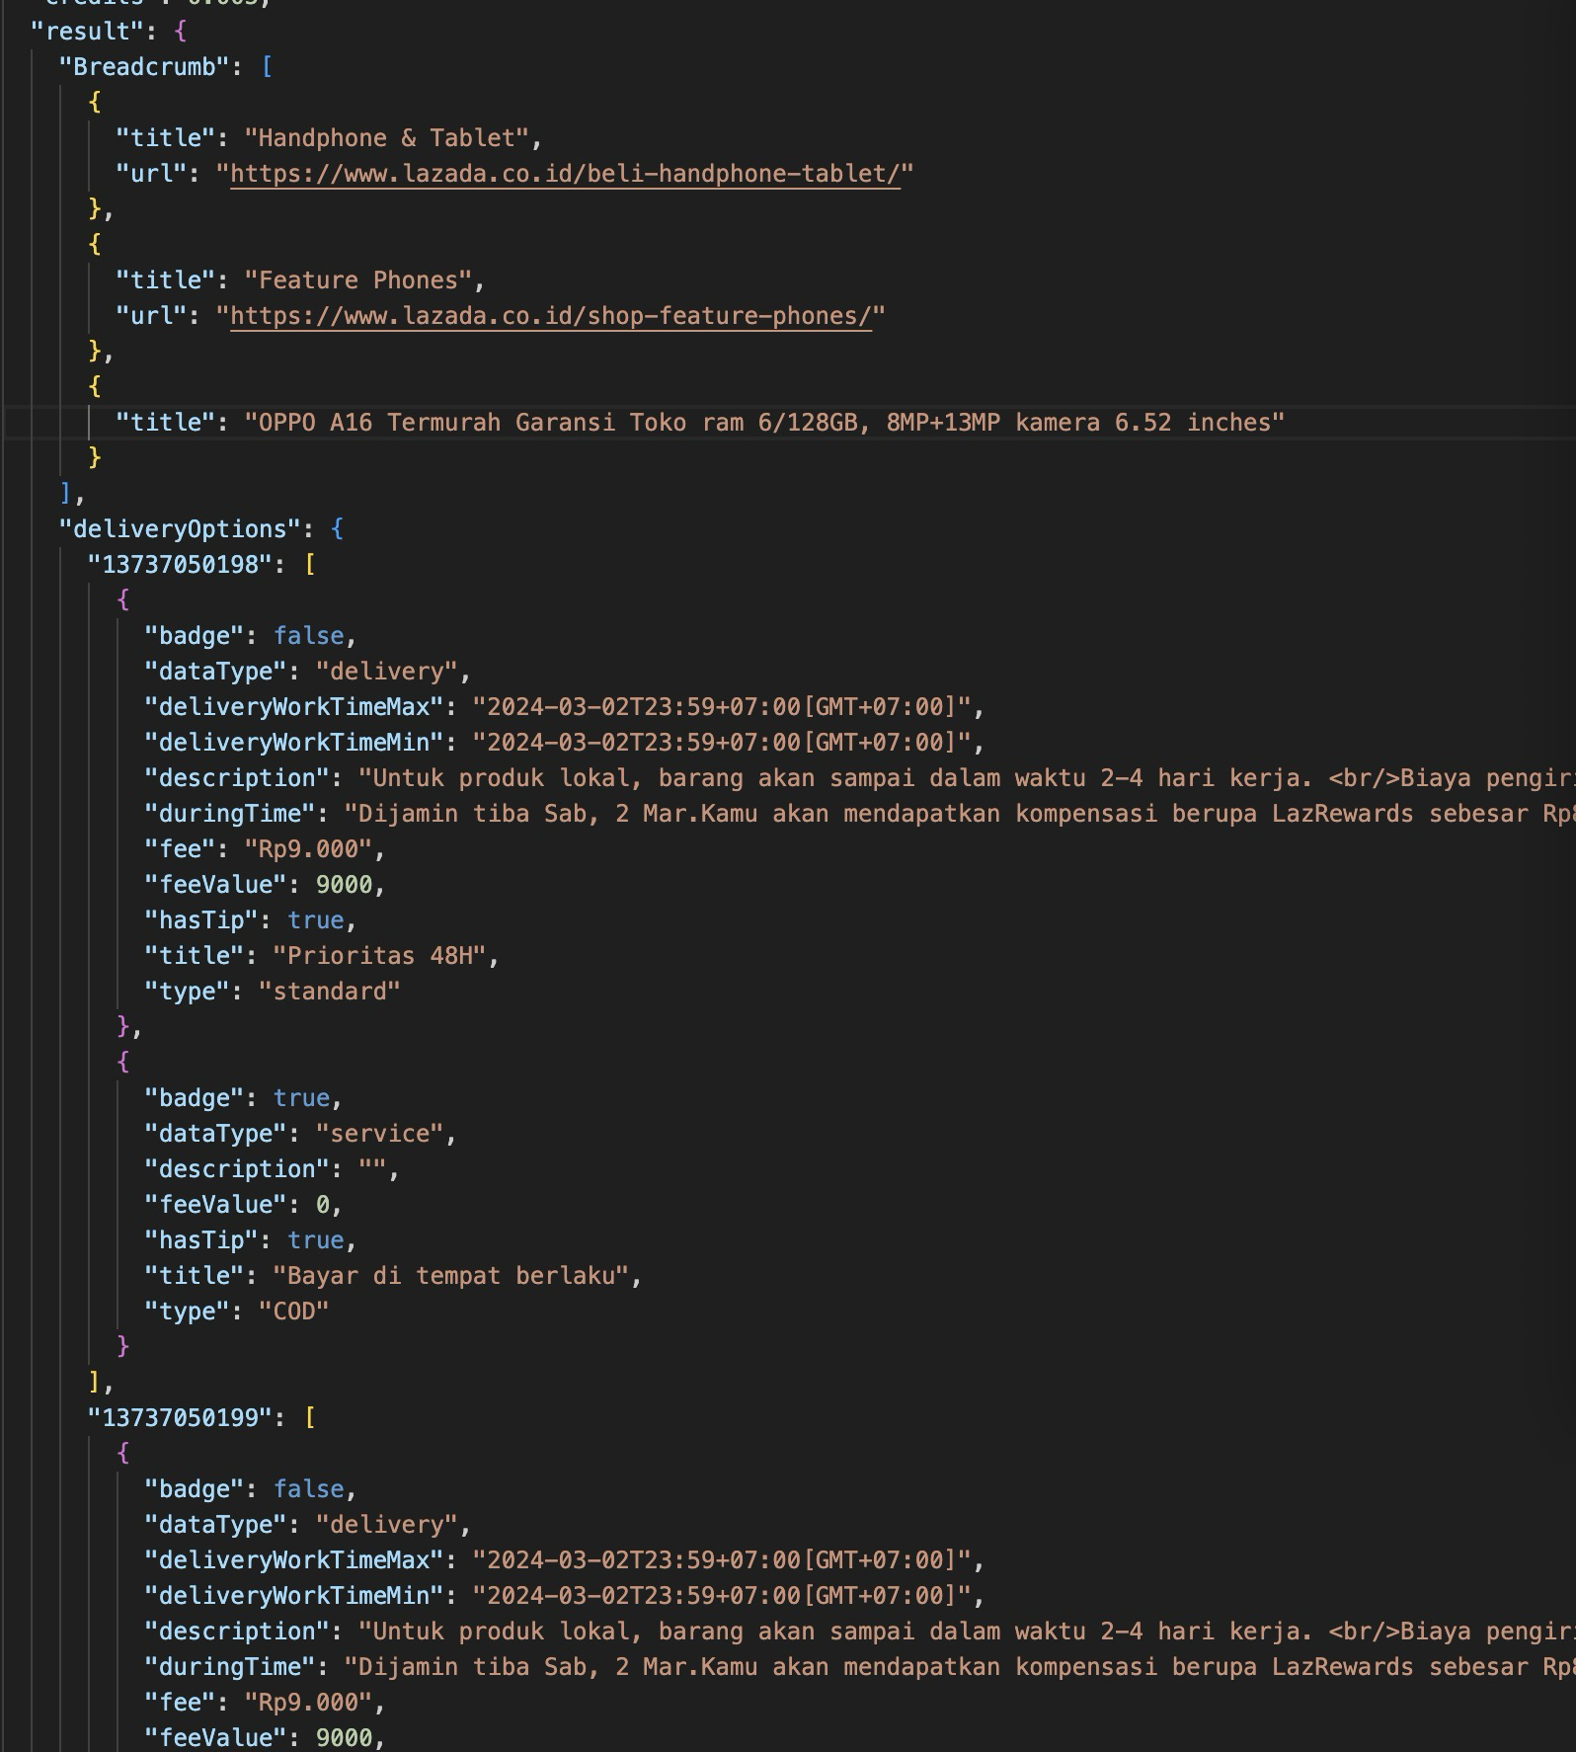The image size is (1576, 1752).
Task: Click hasTip true above "Prioritas 48H"
Action: click(316, 920)
